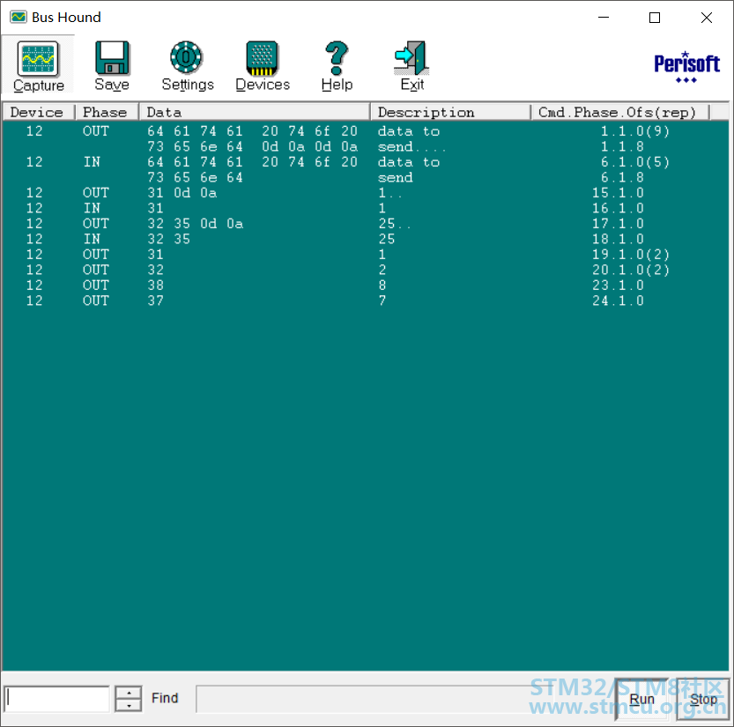Select OUT row with data 37
Screen dimensions: 734x727
point(366,301)
